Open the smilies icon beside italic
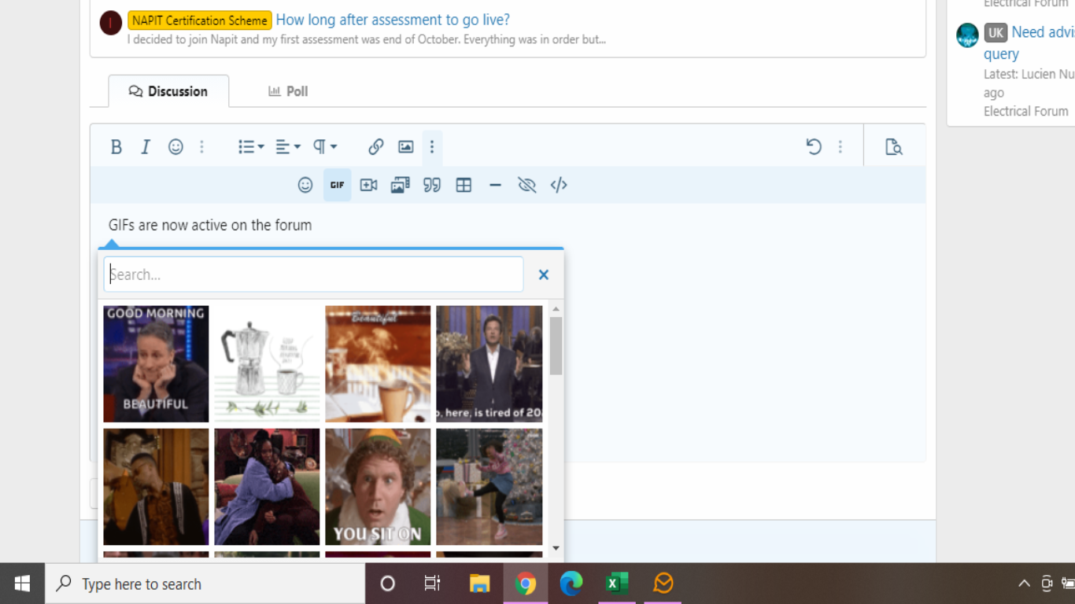This screenshot has width=1075, height=604. (x=175, y=147)
